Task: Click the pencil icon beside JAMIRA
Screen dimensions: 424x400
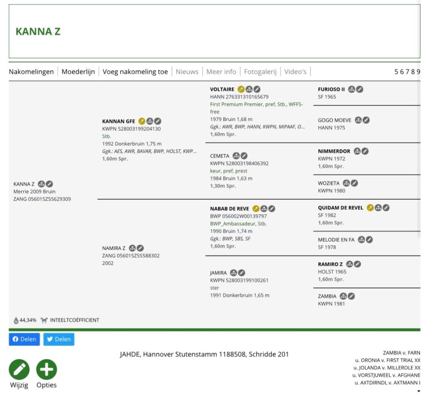Action: point(241,272)
